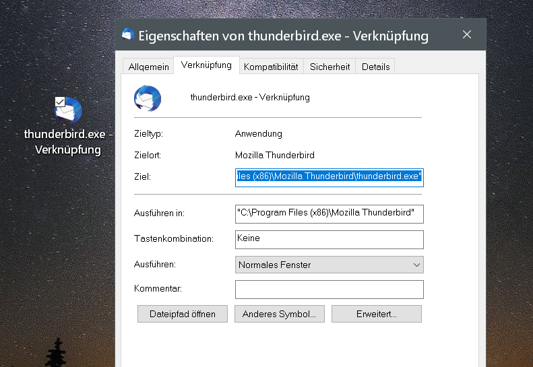
Task: Click the Kommentar label
Action: pos(158,288)
